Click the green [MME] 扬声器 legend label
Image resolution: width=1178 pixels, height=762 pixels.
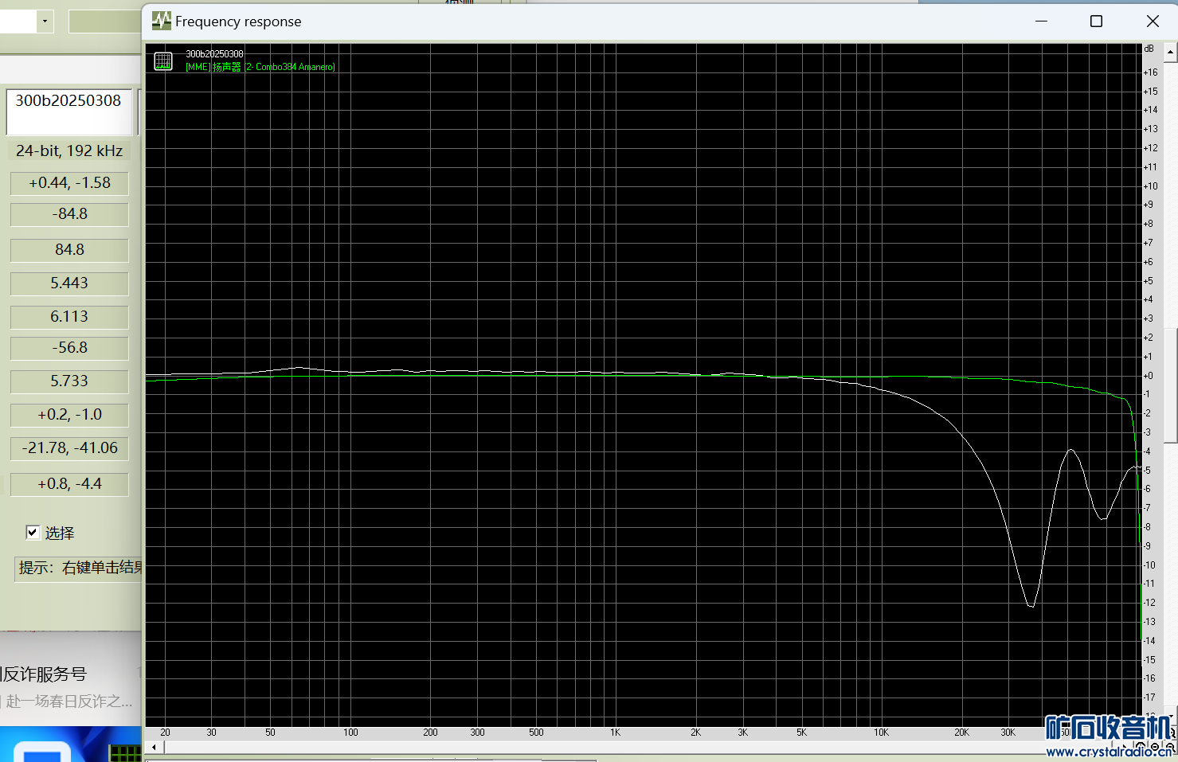[x=260, y=67]
